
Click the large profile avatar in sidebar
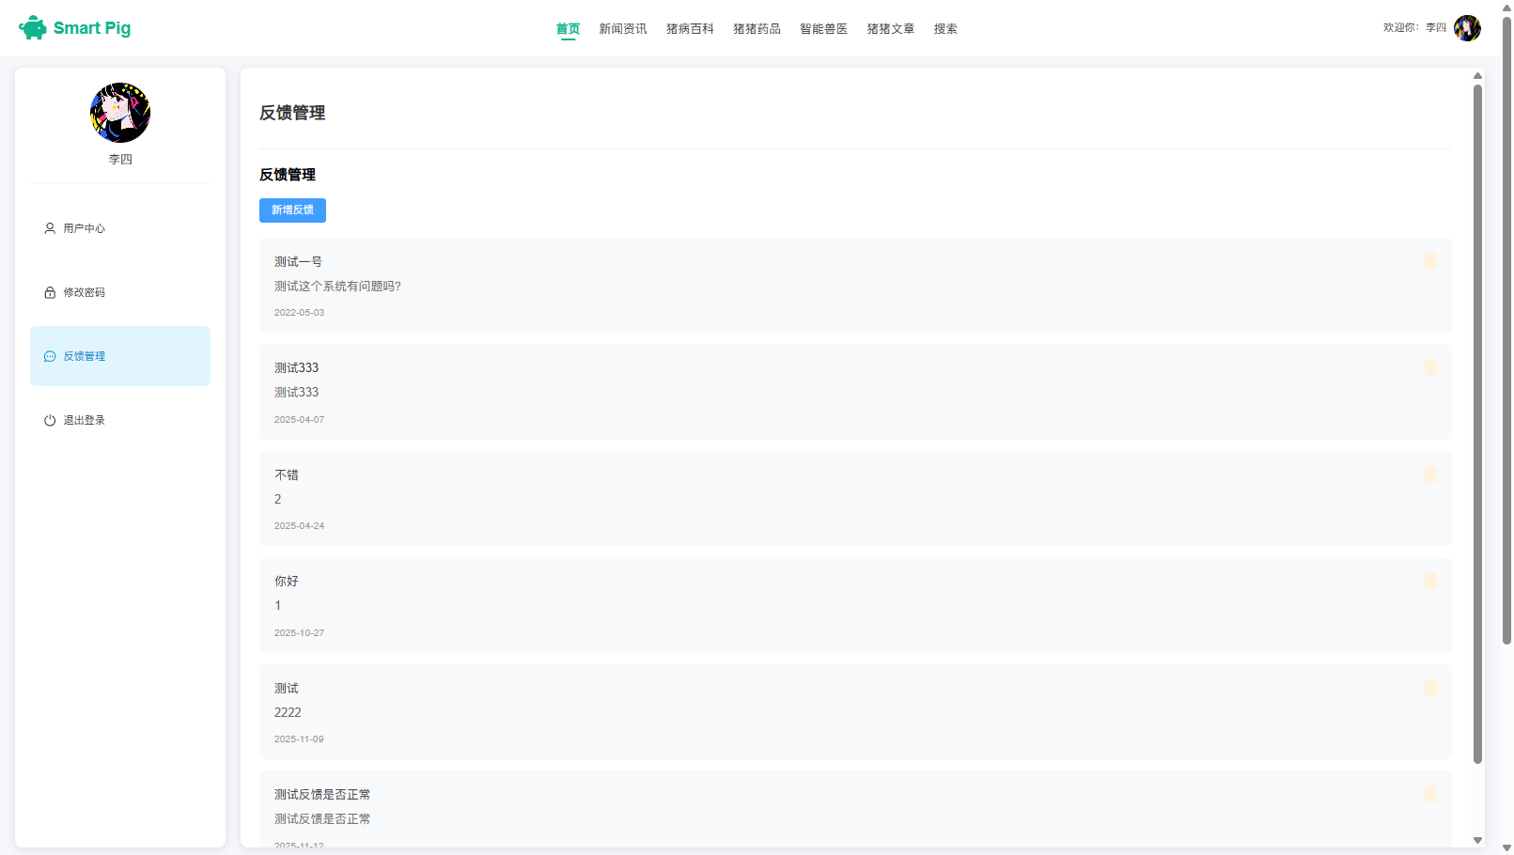point(120,113)
